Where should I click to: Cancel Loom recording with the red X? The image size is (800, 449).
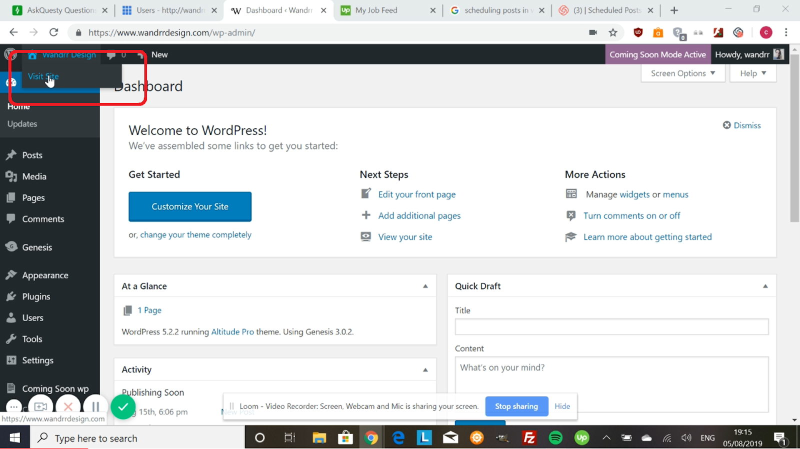click(68, 406)
